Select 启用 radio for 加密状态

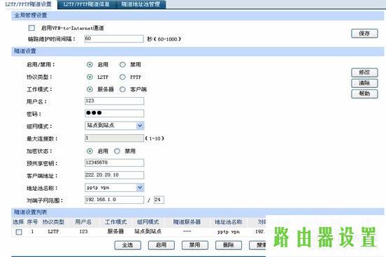pyautogui.click(x=90, y=151)
